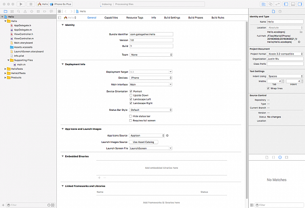Show the file template library
This screenshot has height=208, width=305.
pyautogui.click(x=267, y=157)
